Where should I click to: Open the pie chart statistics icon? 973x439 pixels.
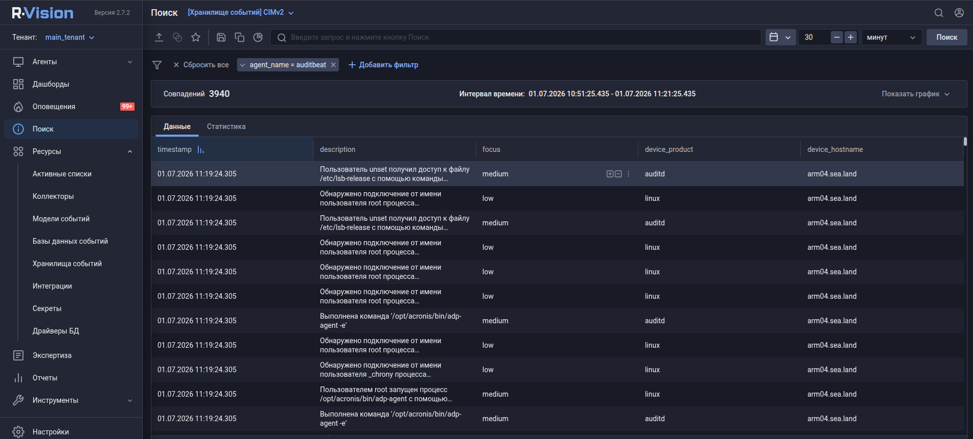pyautogui.click(x=258, y=37)
